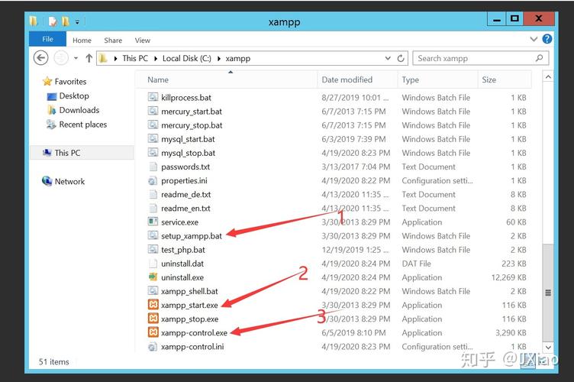Open the Customize Quick Access Toolbar dropdown
Image resolution: width=574 pixels, height=382 pixels.
(77, 22)
